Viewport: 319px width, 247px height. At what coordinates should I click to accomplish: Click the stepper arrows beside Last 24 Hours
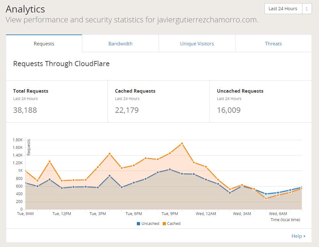click(307, 9)
